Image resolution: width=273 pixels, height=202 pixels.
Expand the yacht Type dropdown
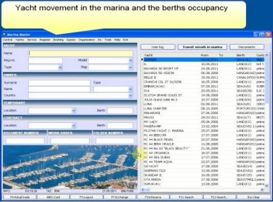(60, 68)
